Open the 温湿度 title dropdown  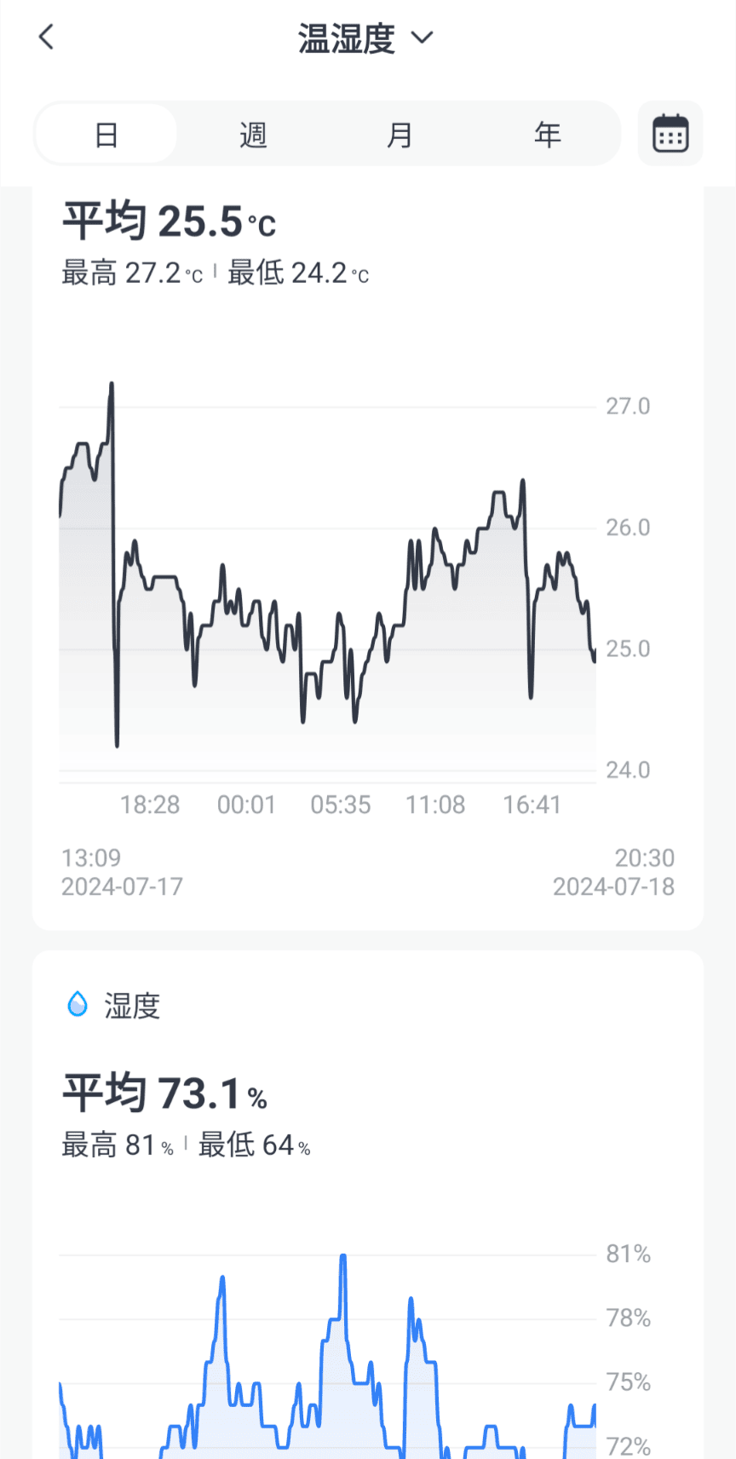click(x=347, y=38)
